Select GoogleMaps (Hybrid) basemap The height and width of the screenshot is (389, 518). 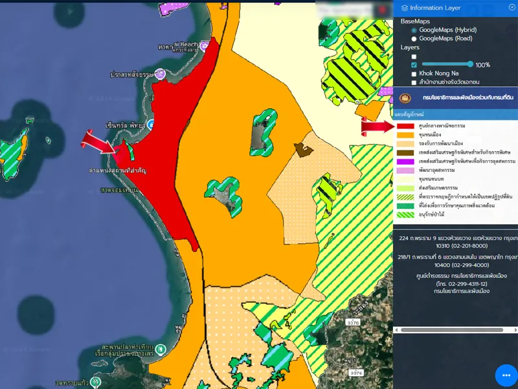tap(414, 30)
